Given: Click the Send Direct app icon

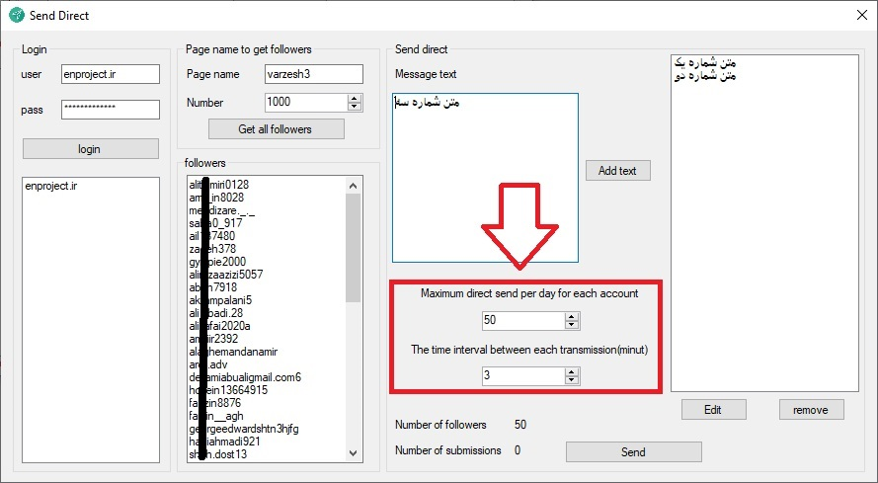Looking at the screenshot, I should (16, 14).
